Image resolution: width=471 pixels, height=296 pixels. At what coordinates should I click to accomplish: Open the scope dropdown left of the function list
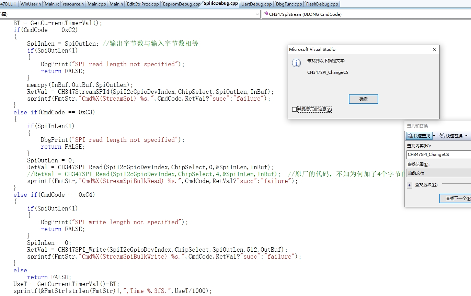[257, 14]
